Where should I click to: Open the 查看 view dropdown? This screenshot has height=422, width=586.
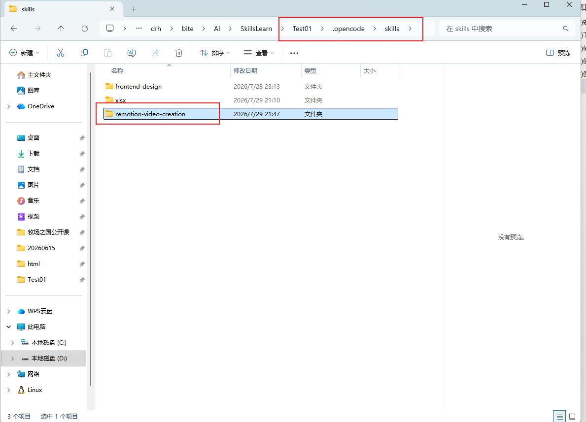259,53
